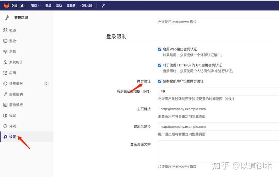Click help text 如果禁用，必须提供一个外部认证接口
Image resolution: width=279 pixels, height=177 pixels.
193,55
